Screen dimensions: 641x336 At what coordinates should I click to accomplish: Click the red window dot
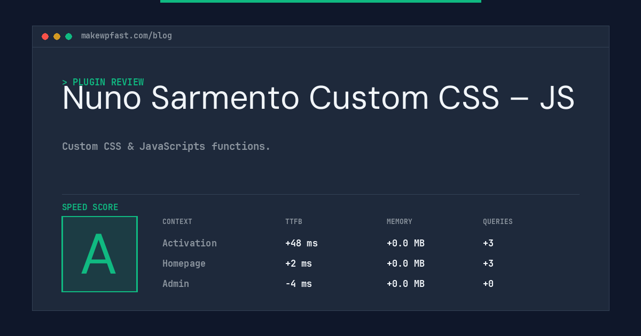pyautogui.click(x=45, y=36)
